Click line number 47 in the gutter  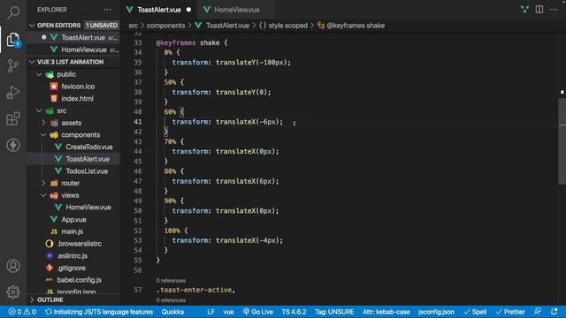point(138,181)
